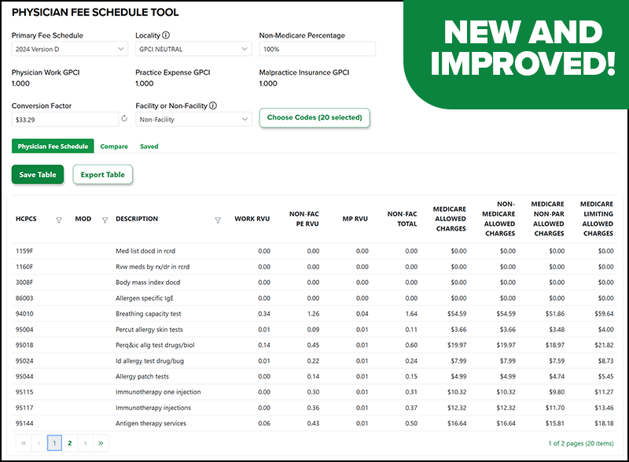Click description 'Antigen therapy services'
Viewport: 629px width, 462px height.
coord(151,423)
